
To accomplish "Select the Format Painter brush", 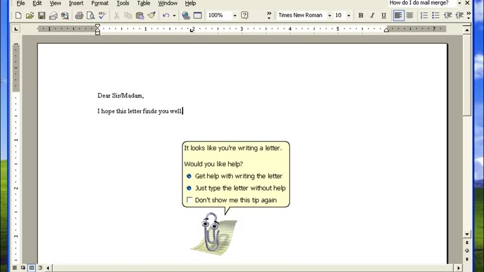I will coord(151,15).
